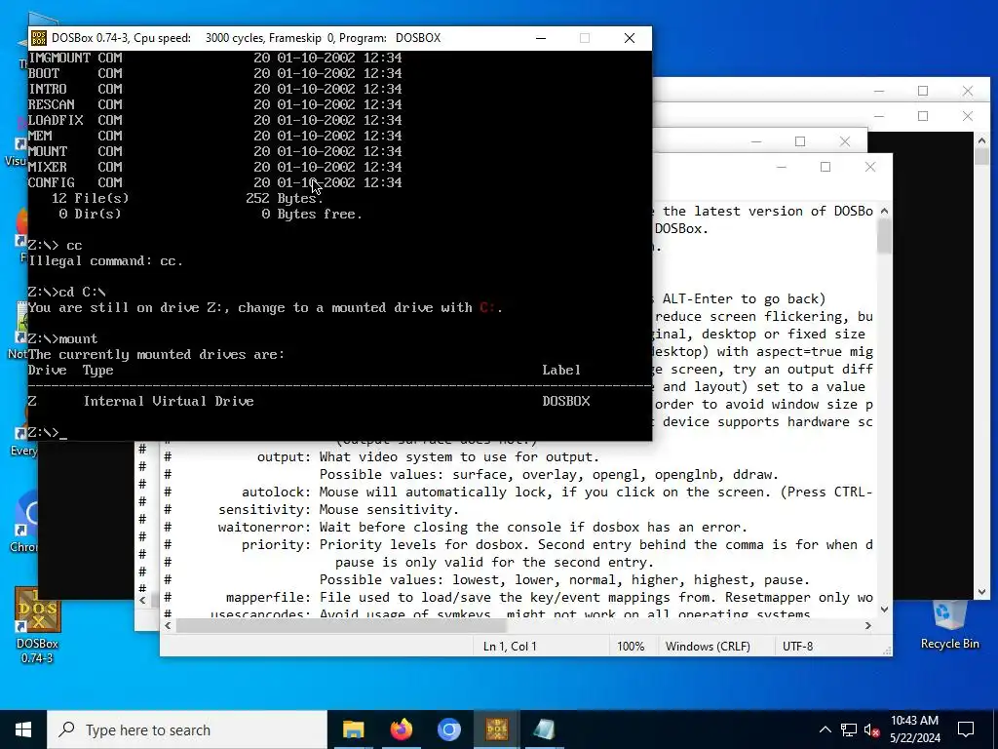Open the notification center
This screenshot has width=998, height=749.
coord(966,729)
